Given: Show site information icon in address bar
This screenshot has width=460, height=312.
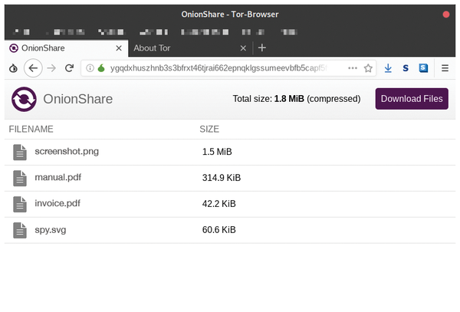Looking at the screenshot, I should (90, 68).
